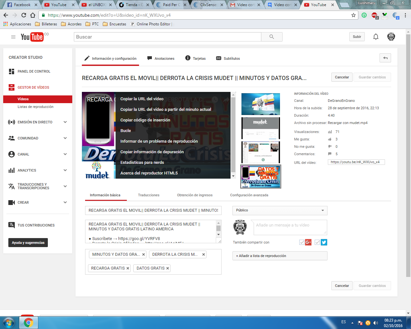
Task: Open the Público privacy dropdown
Action: pos(280,210)
